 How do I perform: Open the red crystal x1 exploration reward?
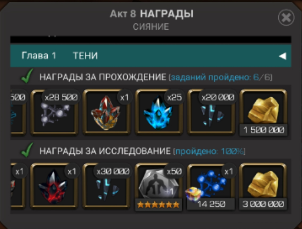click(x=54, y=186)
